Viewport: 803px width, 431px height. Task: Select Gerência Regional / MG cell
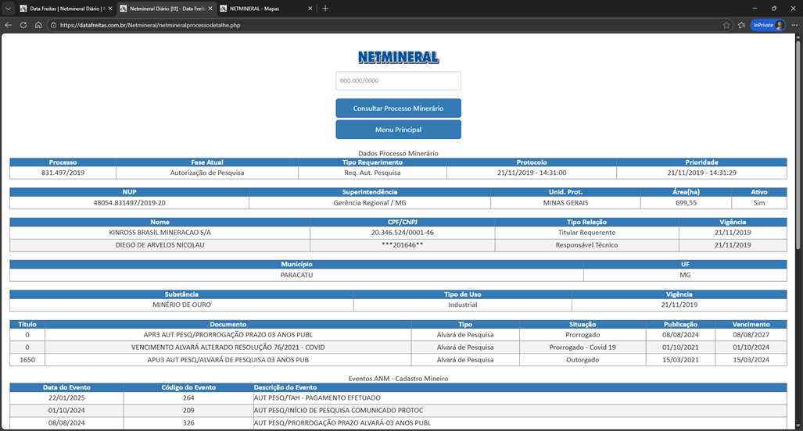(370, 203)
